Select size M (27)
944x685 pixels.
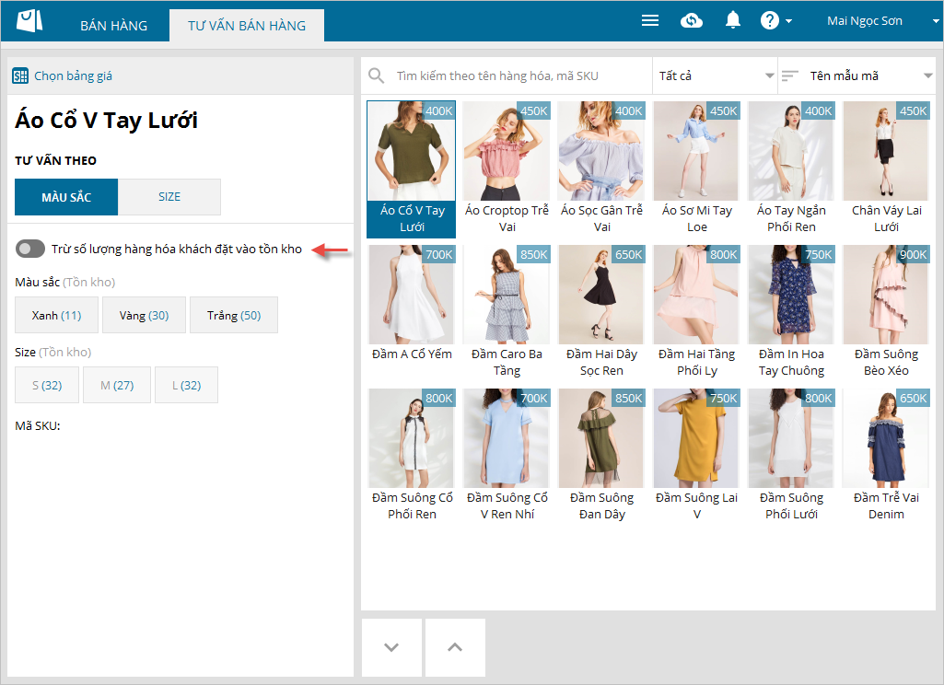[117, 385]
